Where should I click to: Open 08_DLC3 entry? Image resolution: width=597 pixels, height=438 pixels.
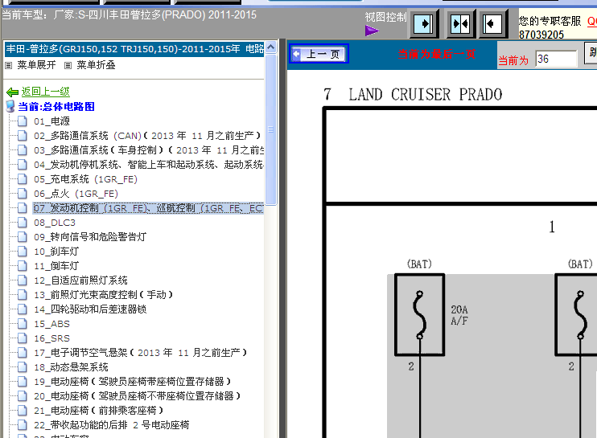coord(55,223)
